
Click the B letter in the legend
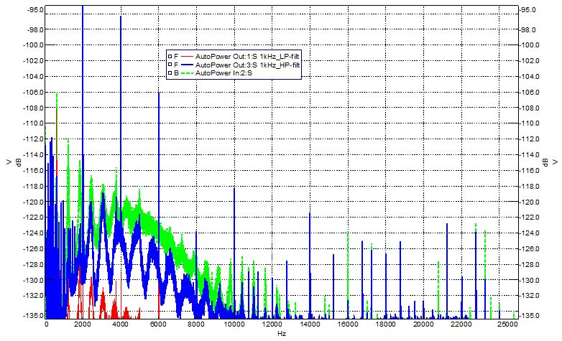(176, 73)
